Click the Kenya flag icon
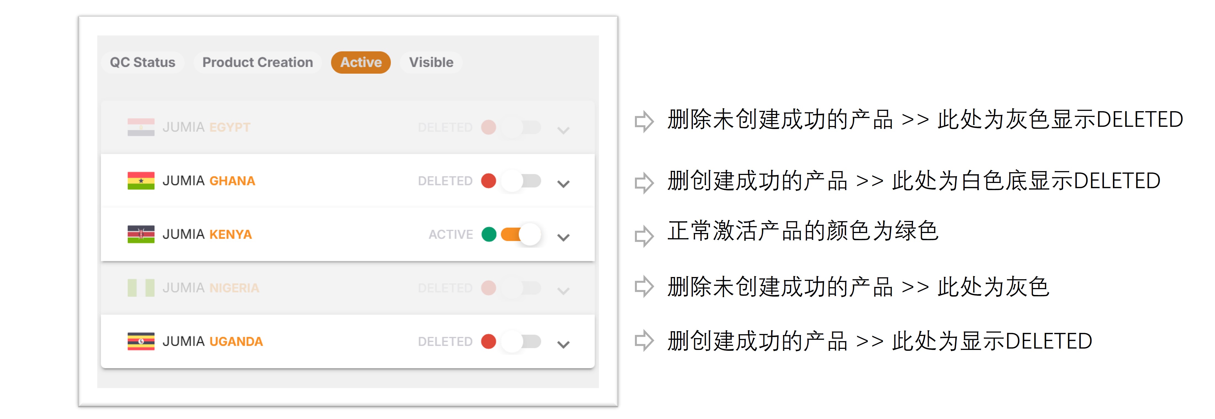This screenshot has height=419, width=1215. coord(141,234)
